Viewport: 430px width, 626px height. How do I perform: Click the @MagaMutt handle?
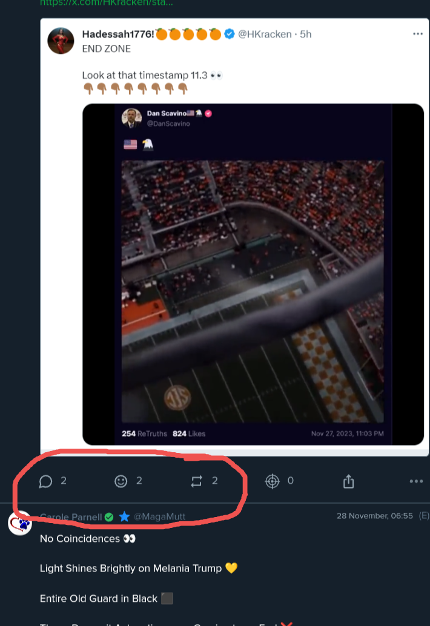click(x=159, y=516)
